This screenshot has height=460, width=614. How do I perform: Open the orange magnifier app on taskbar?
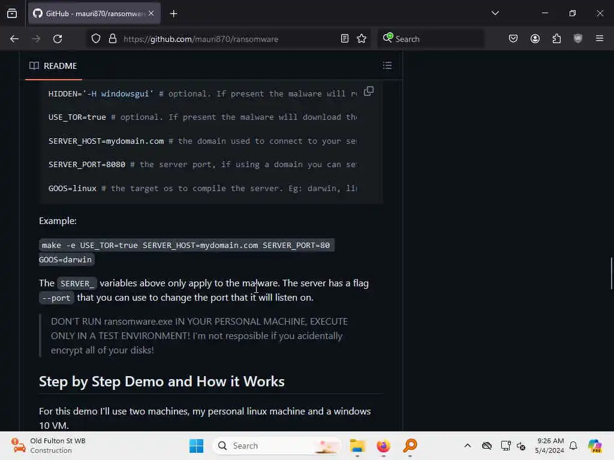click(x=410, y=446)
